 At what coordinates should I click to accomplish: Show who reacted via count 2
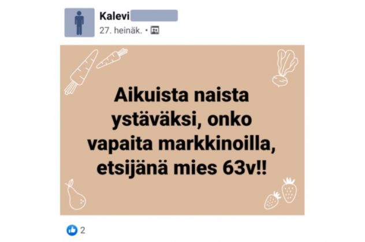83,230
